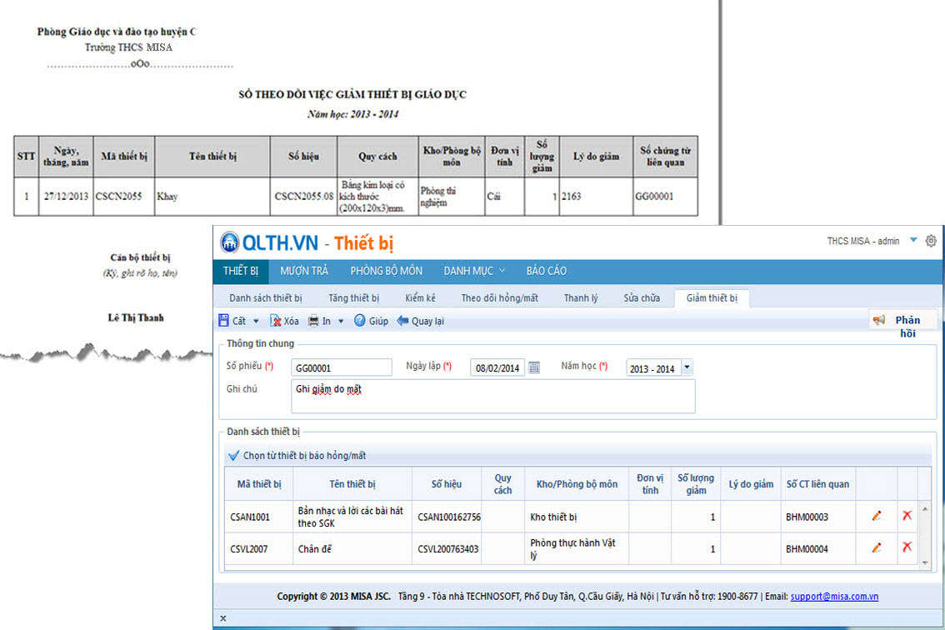This screenshot has height=630, width=945.
Task: Open the dropdown arrow beside In
Action: (x=341, y=322)
